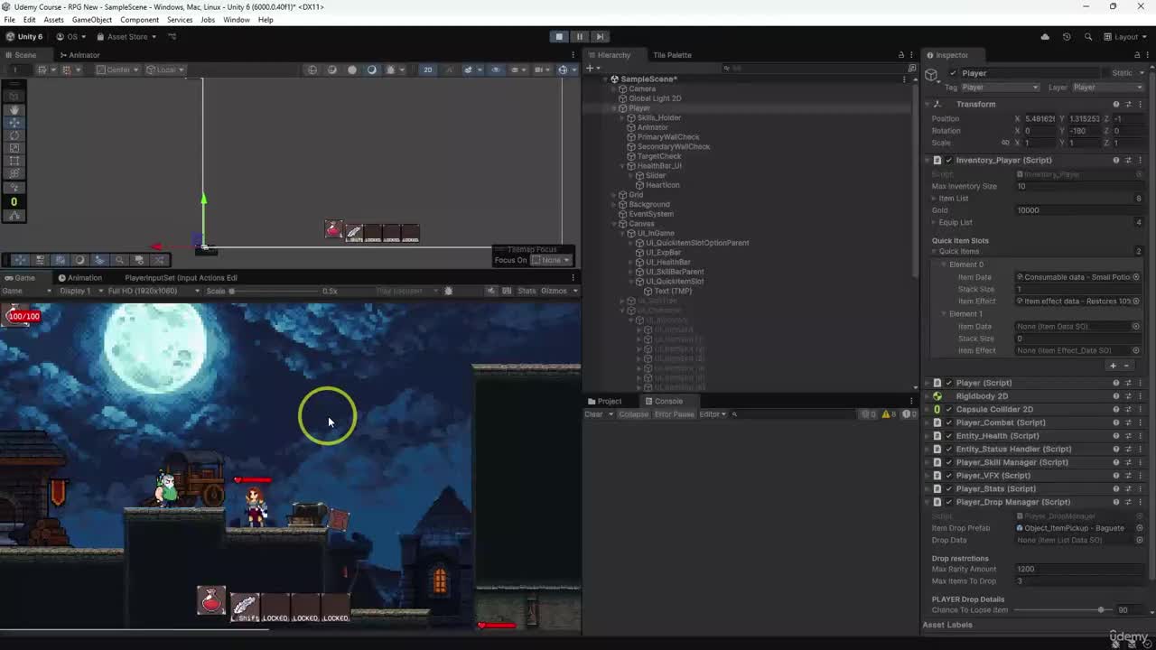1156x650 pixels.
Task: Pick object for Drop Data field
Action: pyautogui.click(x=1139, y=540)
